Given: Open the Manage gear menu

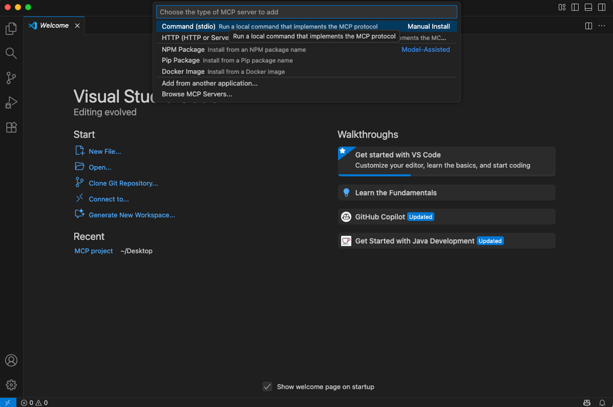Looking at the screenshot, I should point(11,385).
